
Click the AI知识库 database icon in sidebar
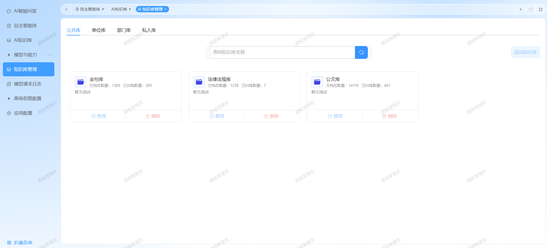click(x=9, y=40)
